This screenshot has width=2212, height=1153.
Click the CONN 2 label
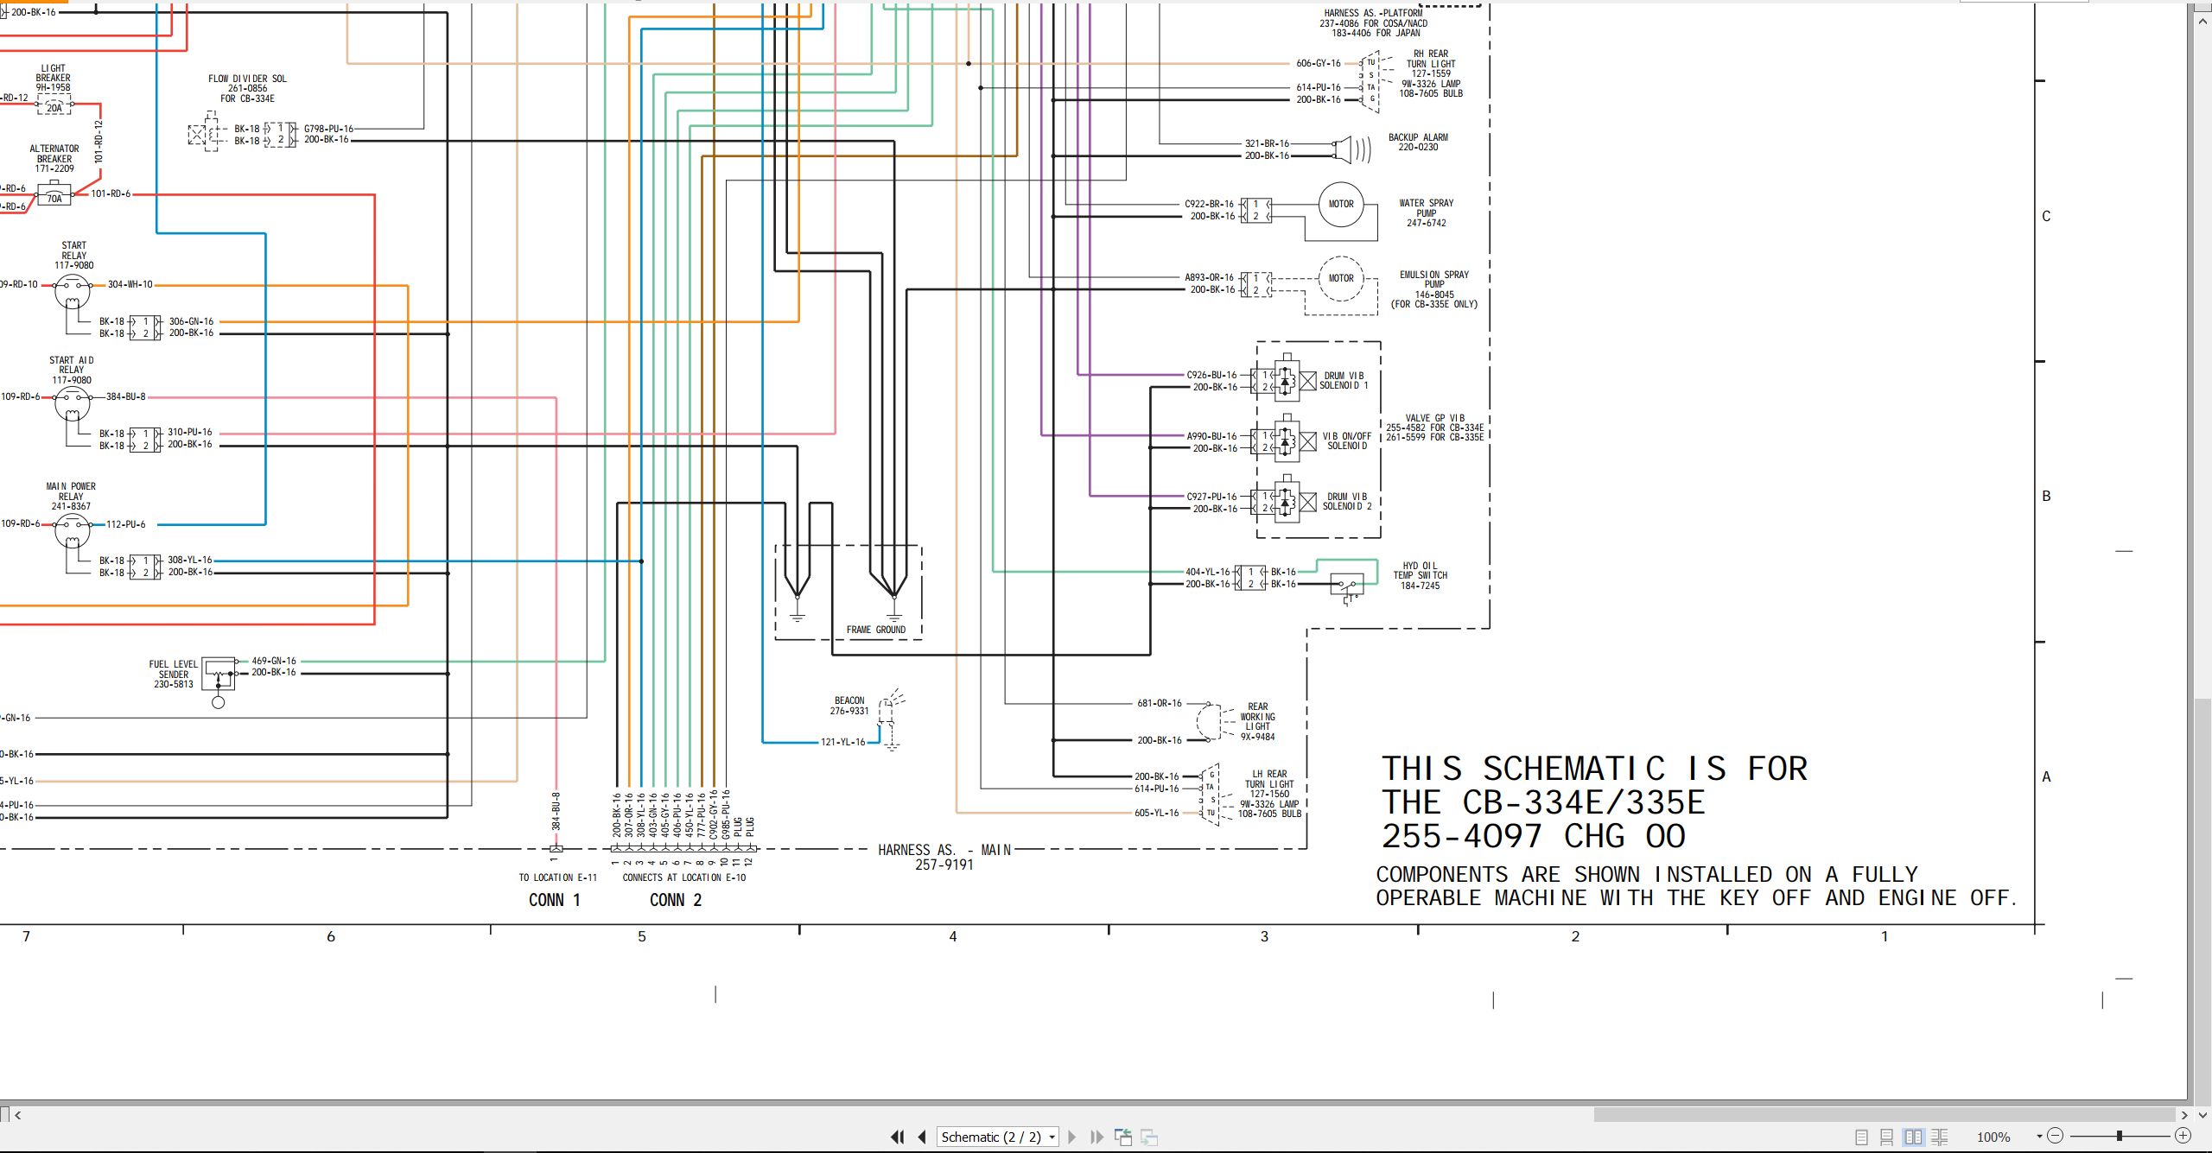[x=676, y=900]
